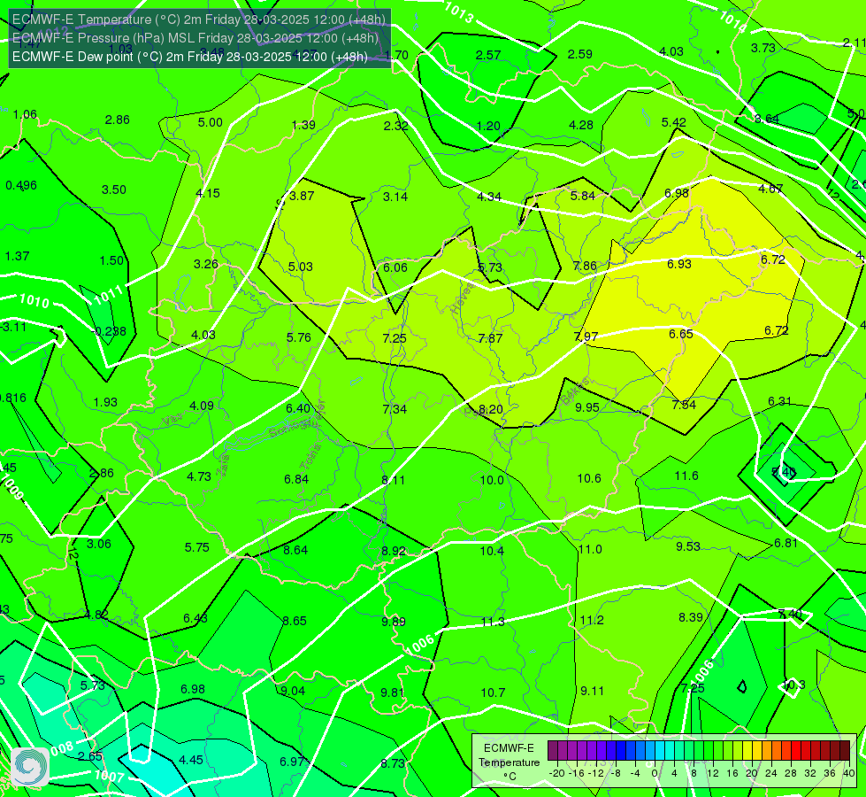The height and width of the screenshot is (797, 866).
Task: Click the 10.7 dew point value
Action: point(493,693)
